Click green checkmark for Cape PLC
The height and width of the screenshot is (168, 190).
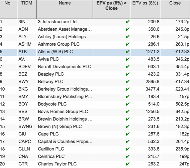pyautogui.click(x=127, y=134)
